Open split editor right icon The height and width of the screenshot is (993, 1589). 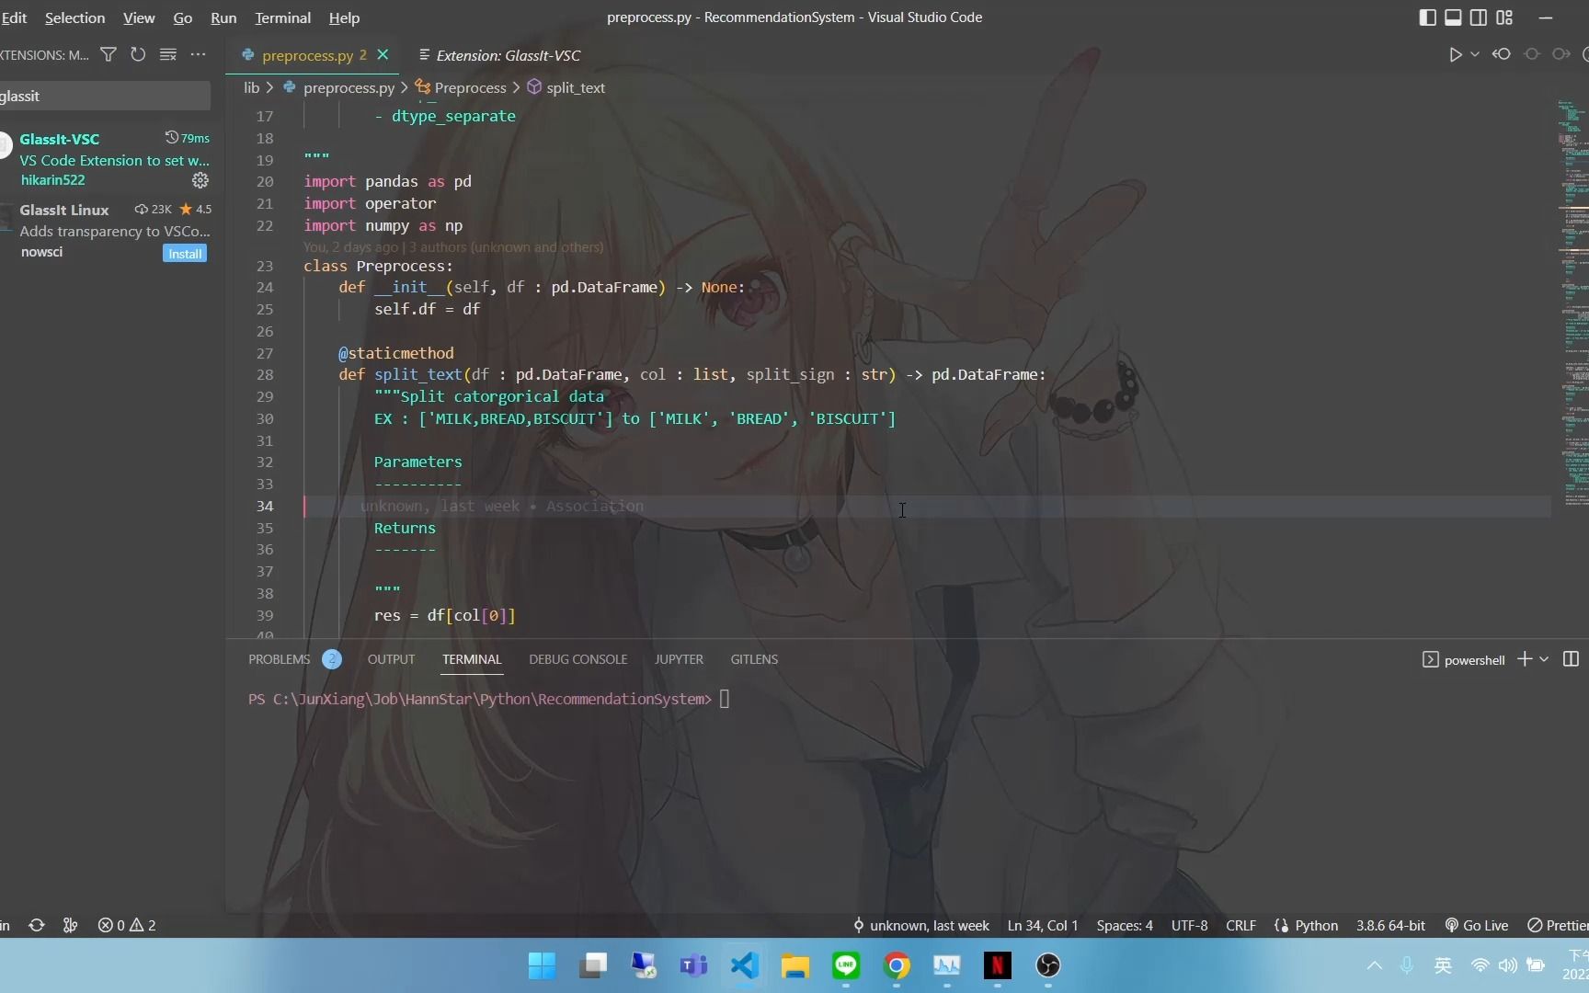pos(1571,658)
